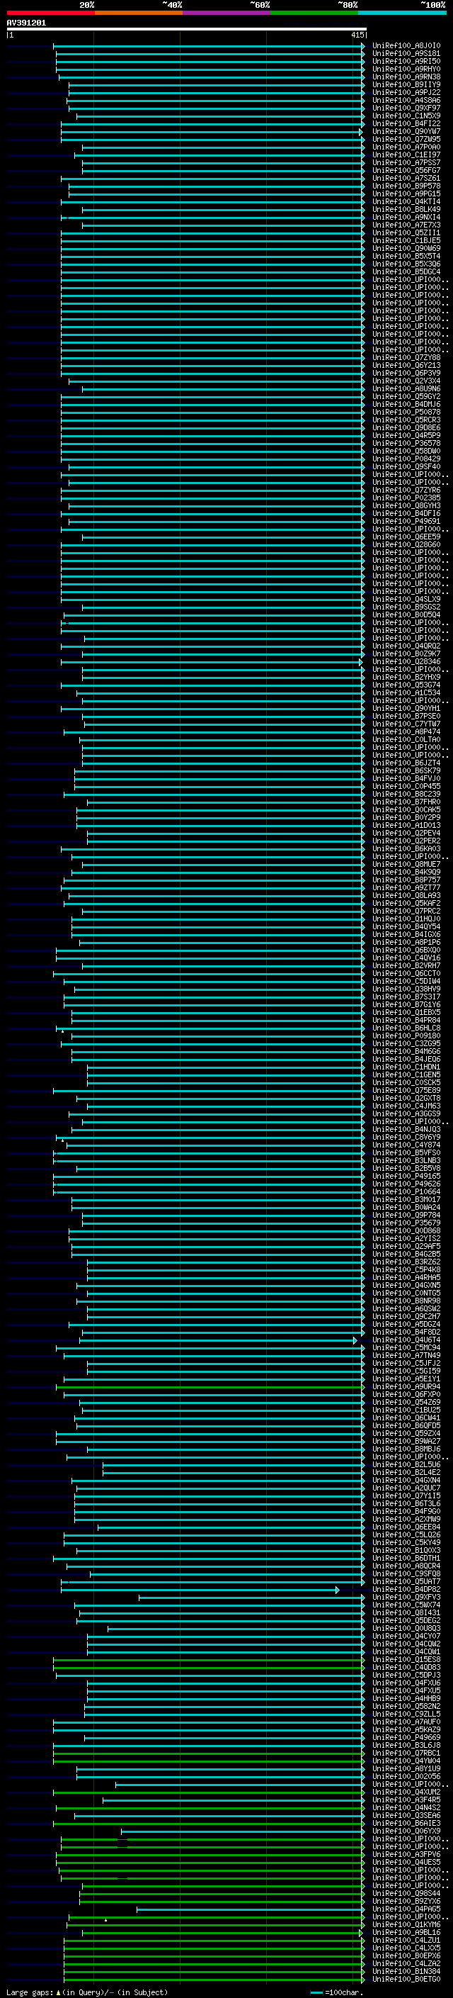The width and height of the screenshot is (453, 1998).
Task: Click the orange ~40% identity scale segment
Action: point(139,13)
